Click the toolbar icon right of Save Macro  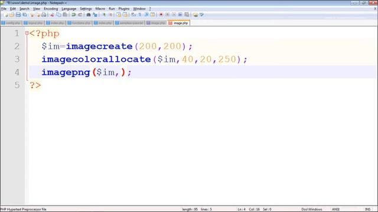coord(195,15)
